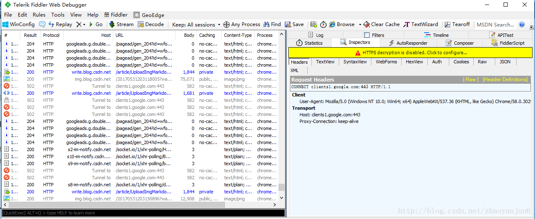The height and width of the screenshot is (219, 535).
Task: Switch to the Statistics tab
Action: tap(309, 43)
